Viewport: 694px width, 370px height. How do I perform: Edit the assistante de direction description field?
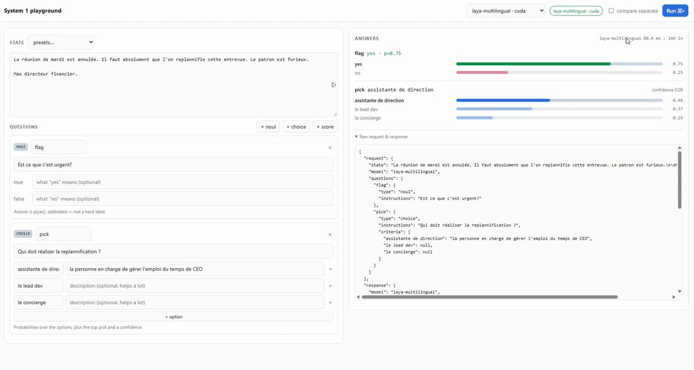[195, 269]
